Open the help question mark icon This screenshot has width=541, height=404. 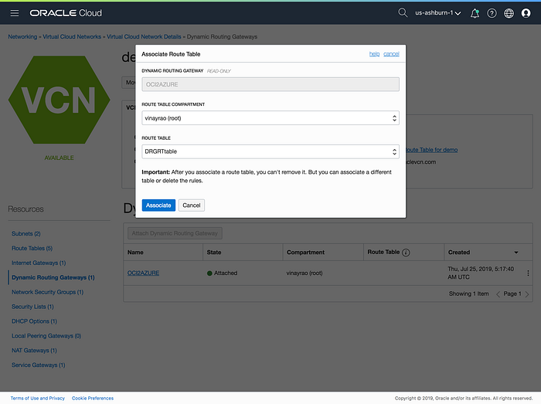492,13
